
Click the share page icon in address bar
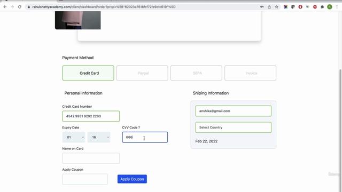point(269,7)
